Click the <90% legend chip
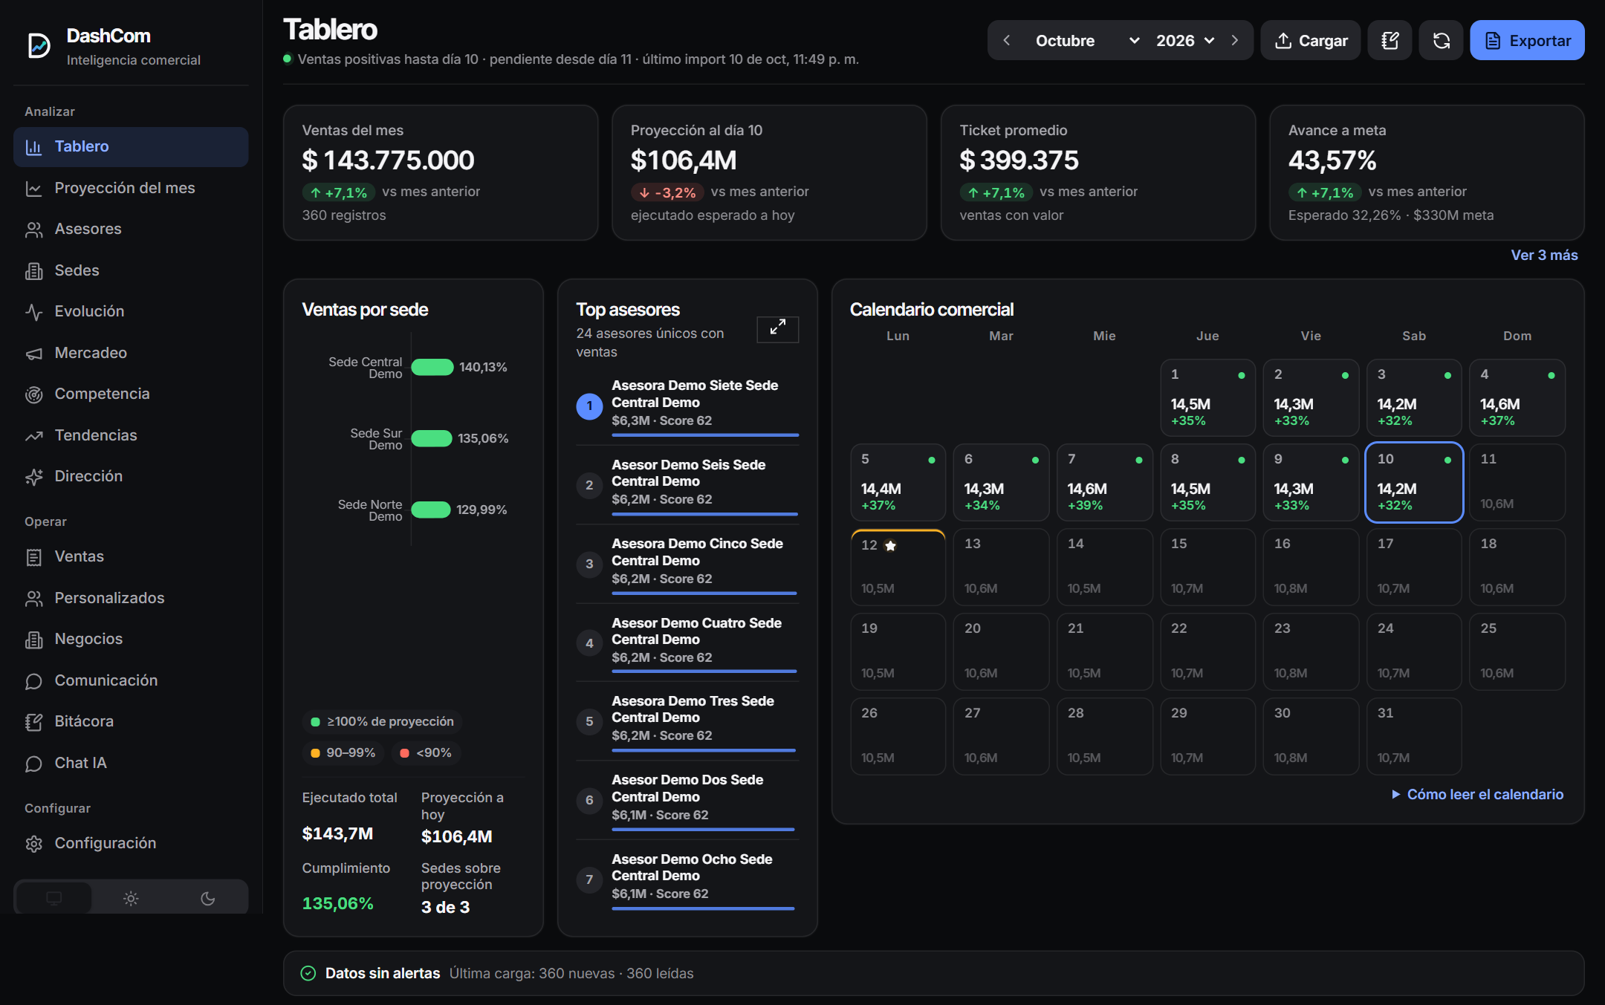 tap(426, 752)
